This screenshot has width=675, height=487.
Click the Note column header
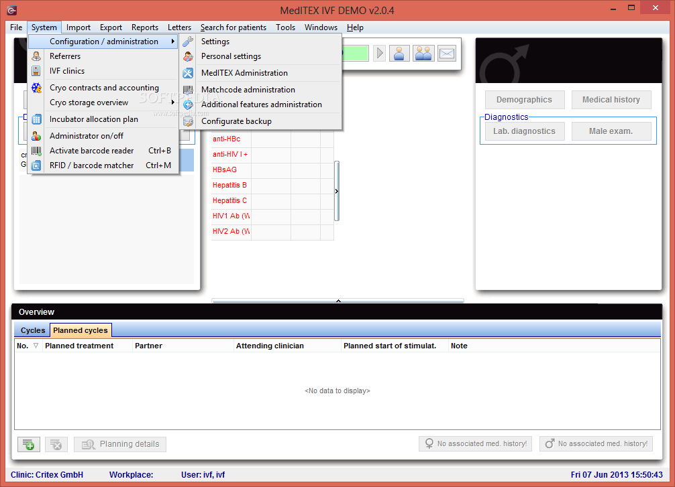554,346
